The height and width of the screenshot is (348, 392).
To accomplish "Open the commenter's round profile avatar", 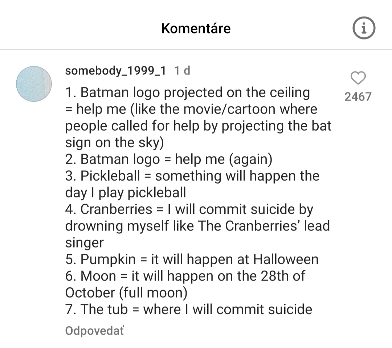I will click(x=34, y=84).
